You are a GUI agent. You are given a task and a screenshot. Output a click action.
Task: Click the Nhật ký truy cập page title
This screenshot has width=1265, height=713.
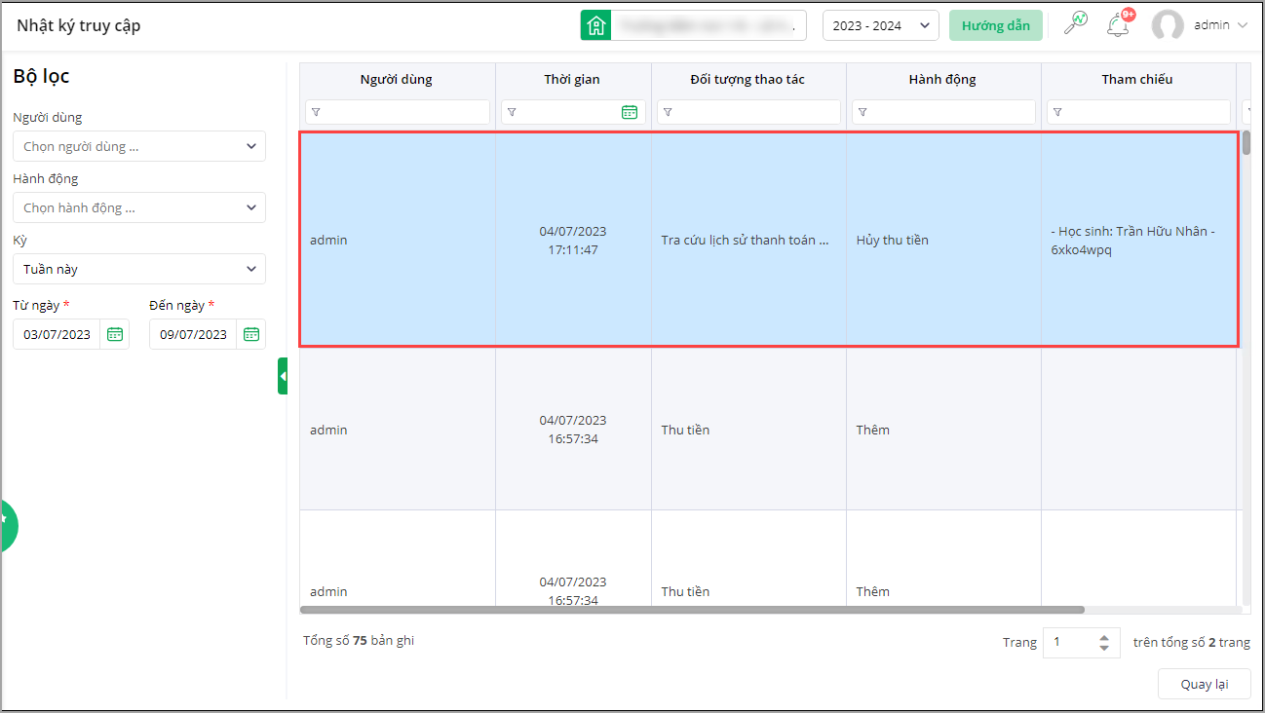click(79, 25)
